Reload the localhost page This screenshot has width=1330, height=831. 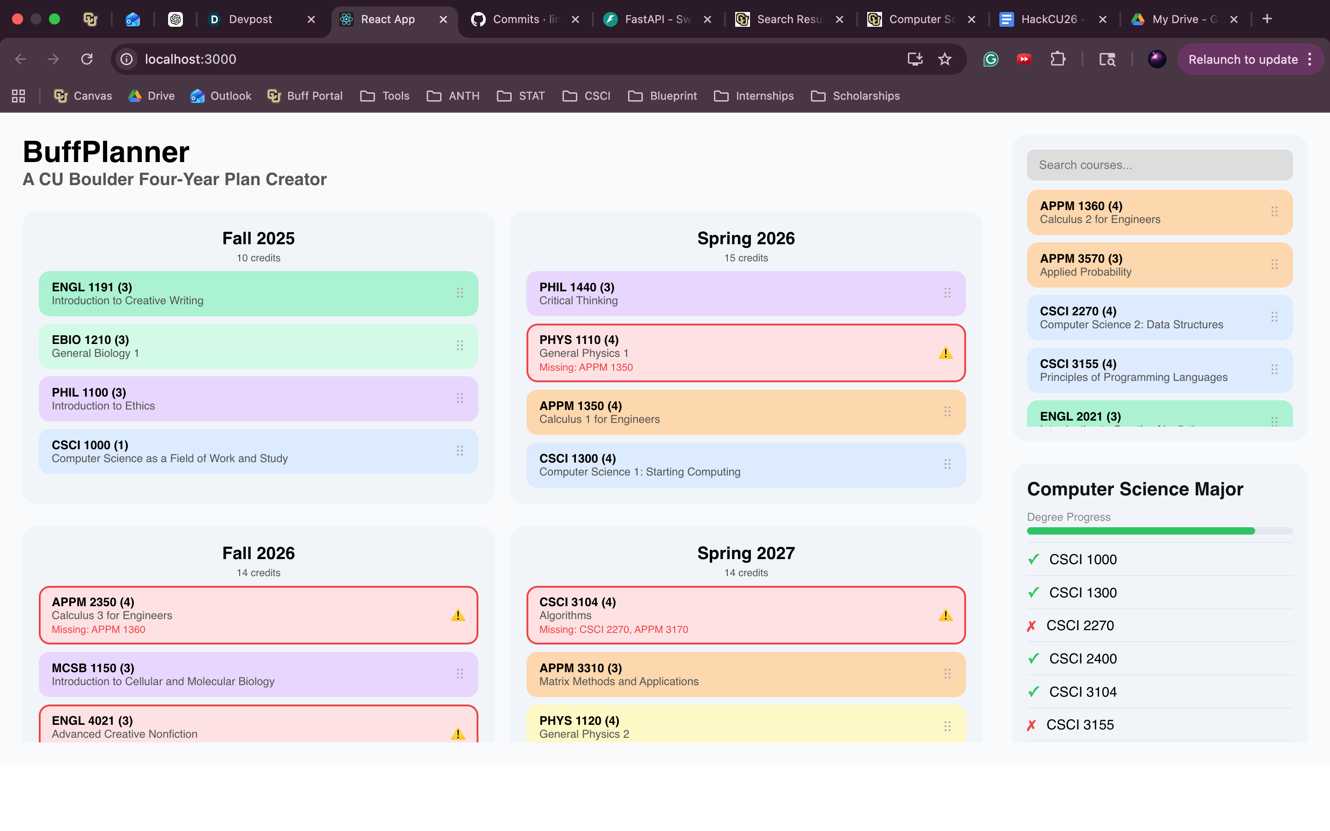coord(87,60)
